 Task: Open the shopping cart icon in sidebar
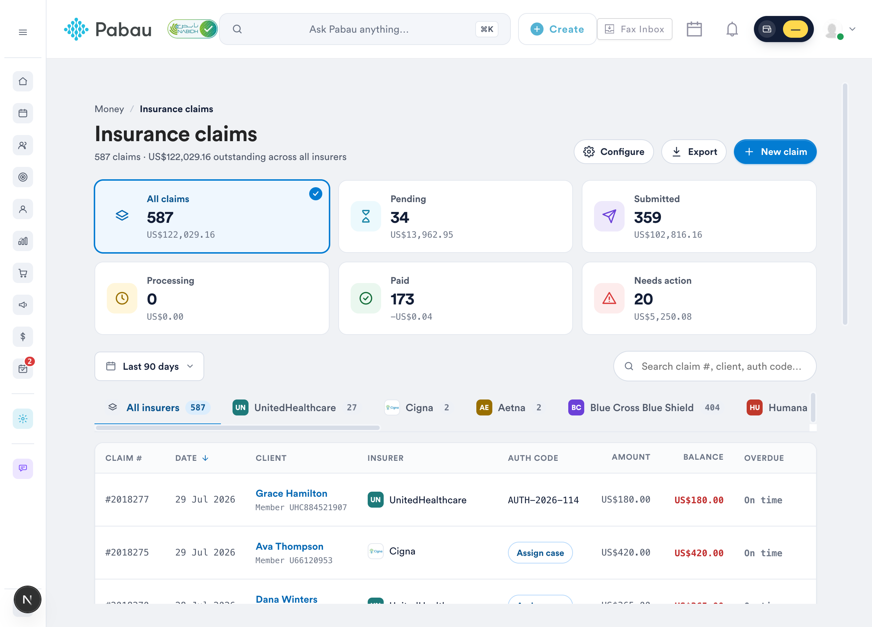[23, 273]
